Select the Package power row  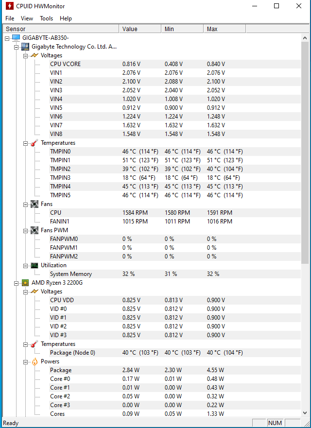pos(175,370)
